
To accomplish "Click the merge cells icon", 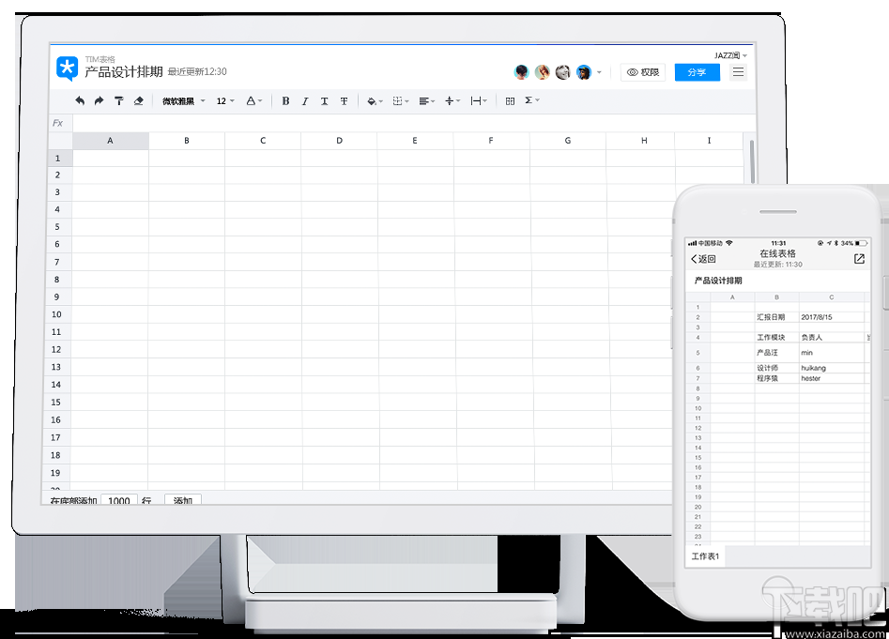I will (510, 100).
